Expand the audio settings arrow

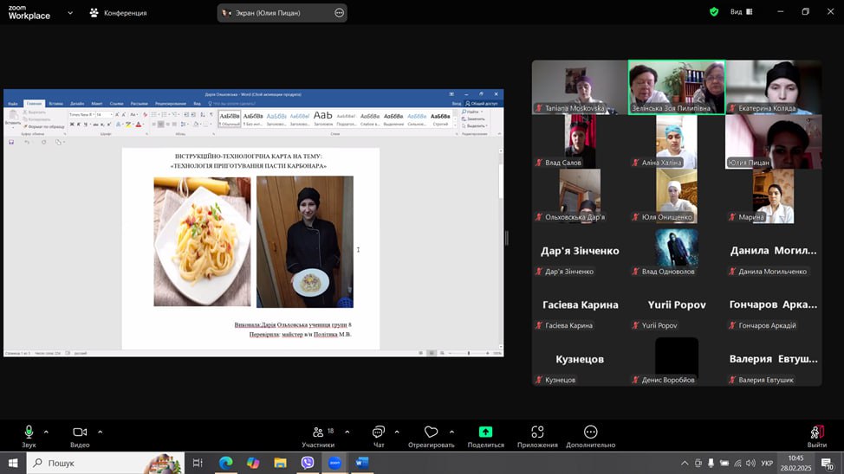pyautogui.click(x=46, y=432)
